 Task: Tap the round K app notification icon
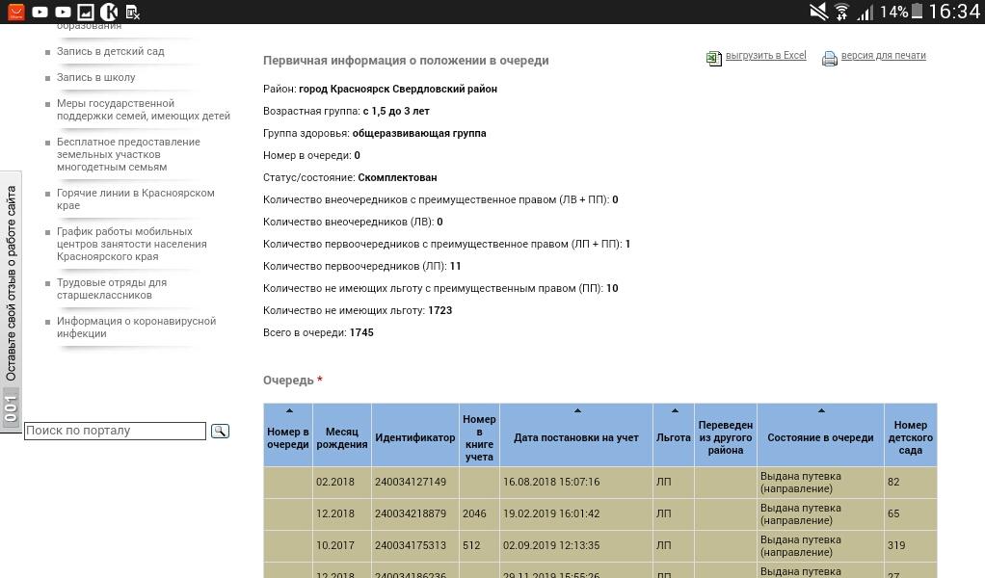point(109,12)
